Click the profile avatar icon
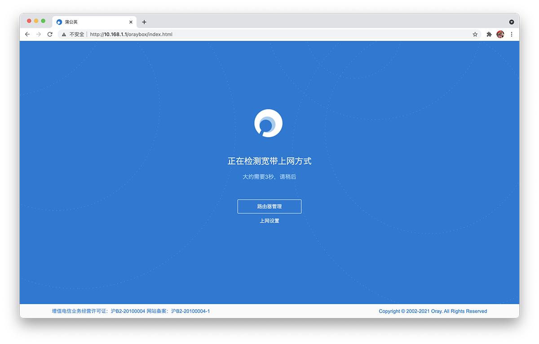 point(500,34)
